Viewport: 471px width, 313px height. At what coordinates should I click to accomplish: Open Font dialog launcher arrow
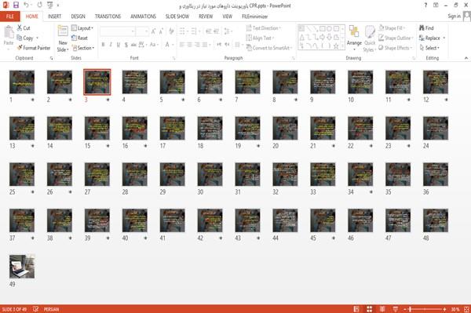tap(174, 58)
